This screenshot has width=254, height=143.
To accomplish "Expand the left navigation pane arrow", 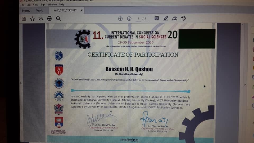I will click(21, 83).
